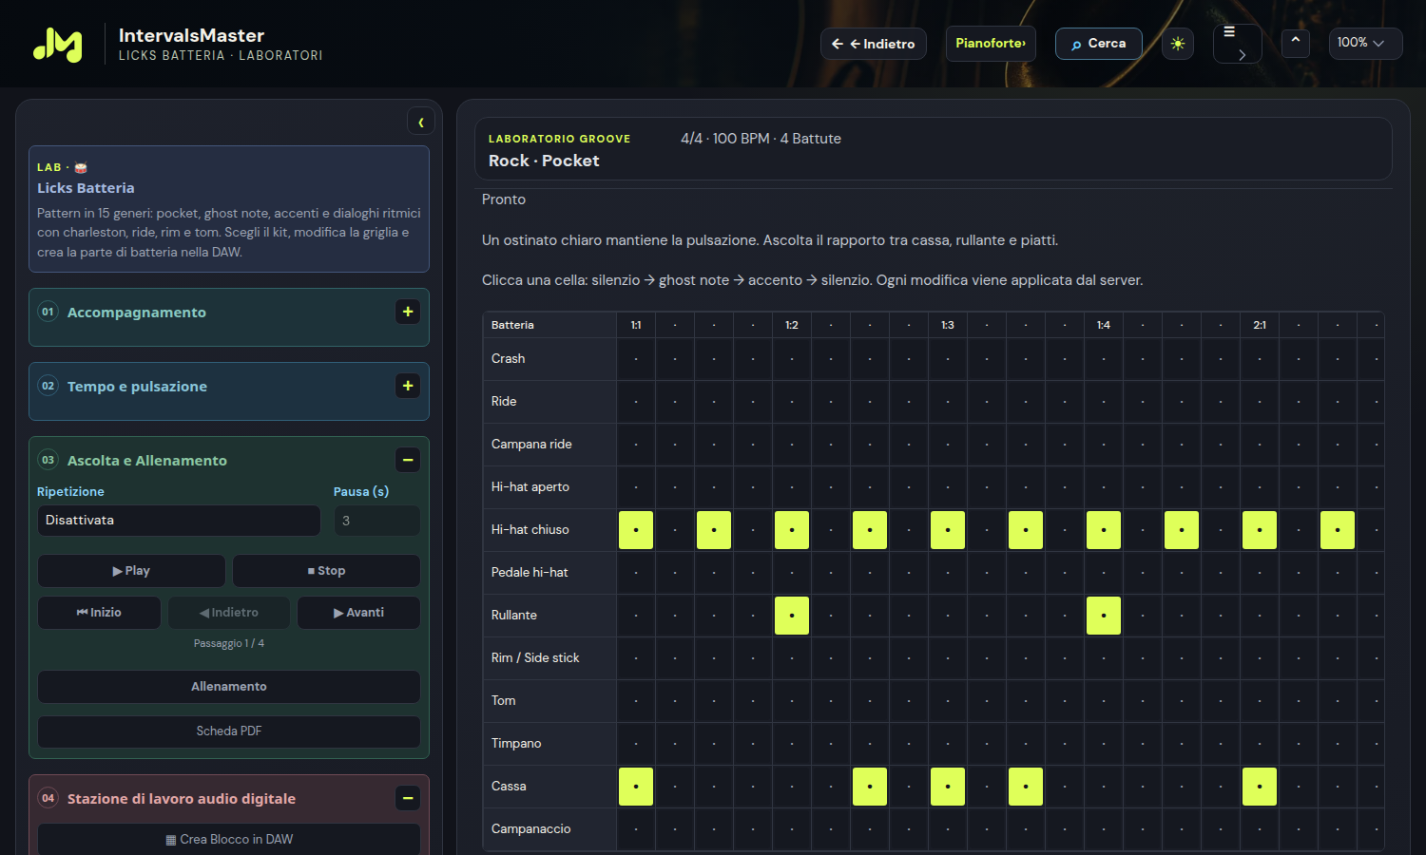Image resolution: width=1426 pixels, height=855 pixels.
Task: Click the IntervalsMaster logo icon
Action: tap(58, 44)
